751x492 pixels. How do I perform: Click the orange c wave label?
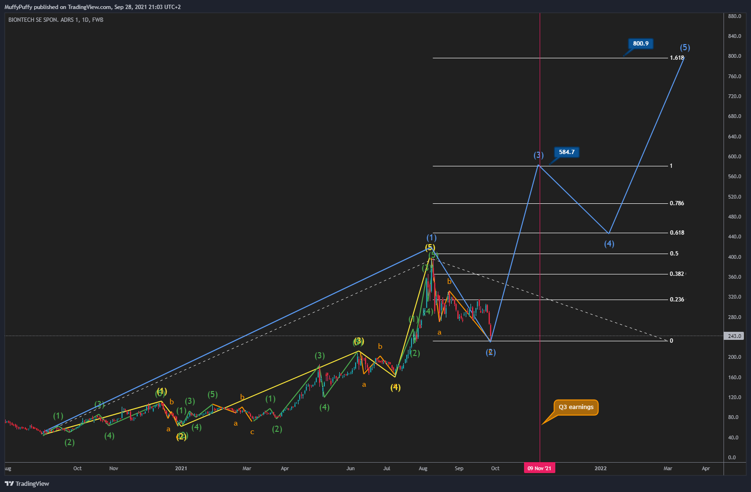[252, 432]
